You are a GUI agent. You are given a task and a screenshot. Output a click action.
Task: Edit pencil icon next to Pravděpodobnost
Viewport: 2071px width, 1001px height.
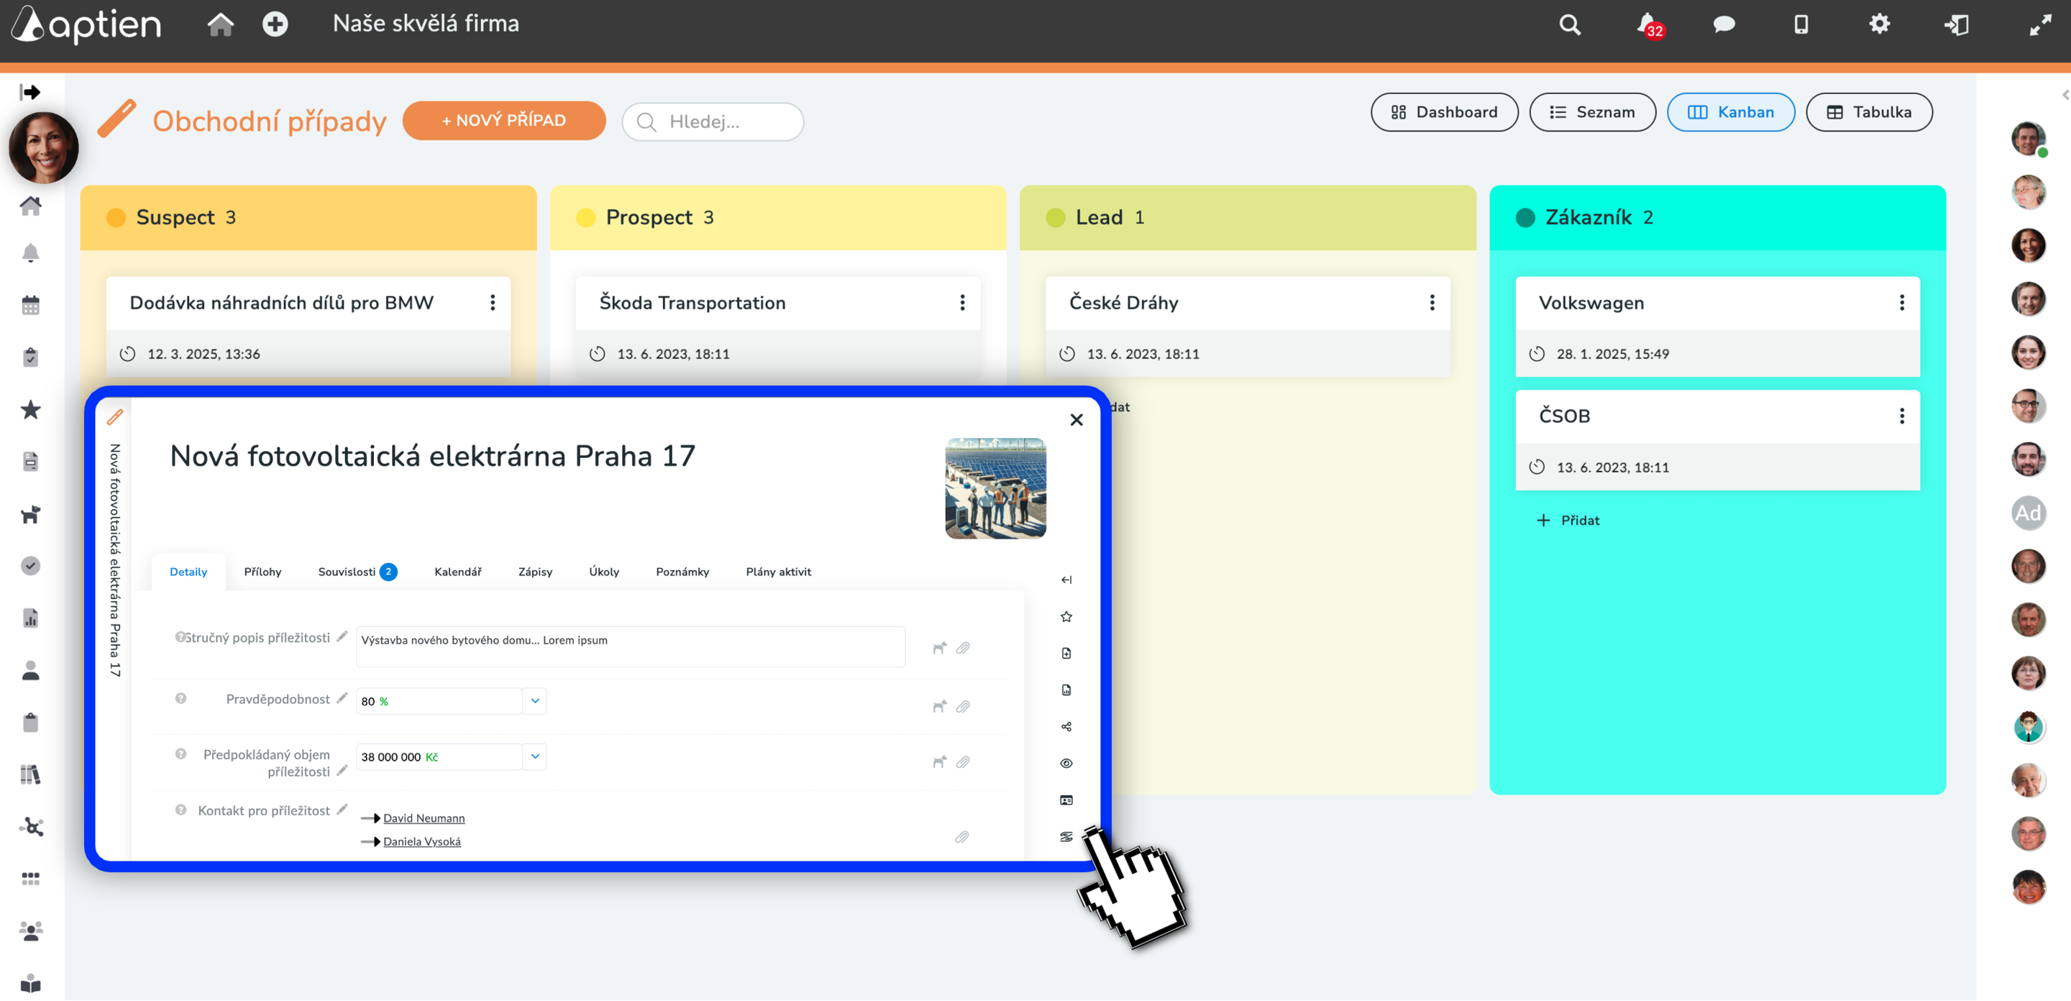coord(342,698)
